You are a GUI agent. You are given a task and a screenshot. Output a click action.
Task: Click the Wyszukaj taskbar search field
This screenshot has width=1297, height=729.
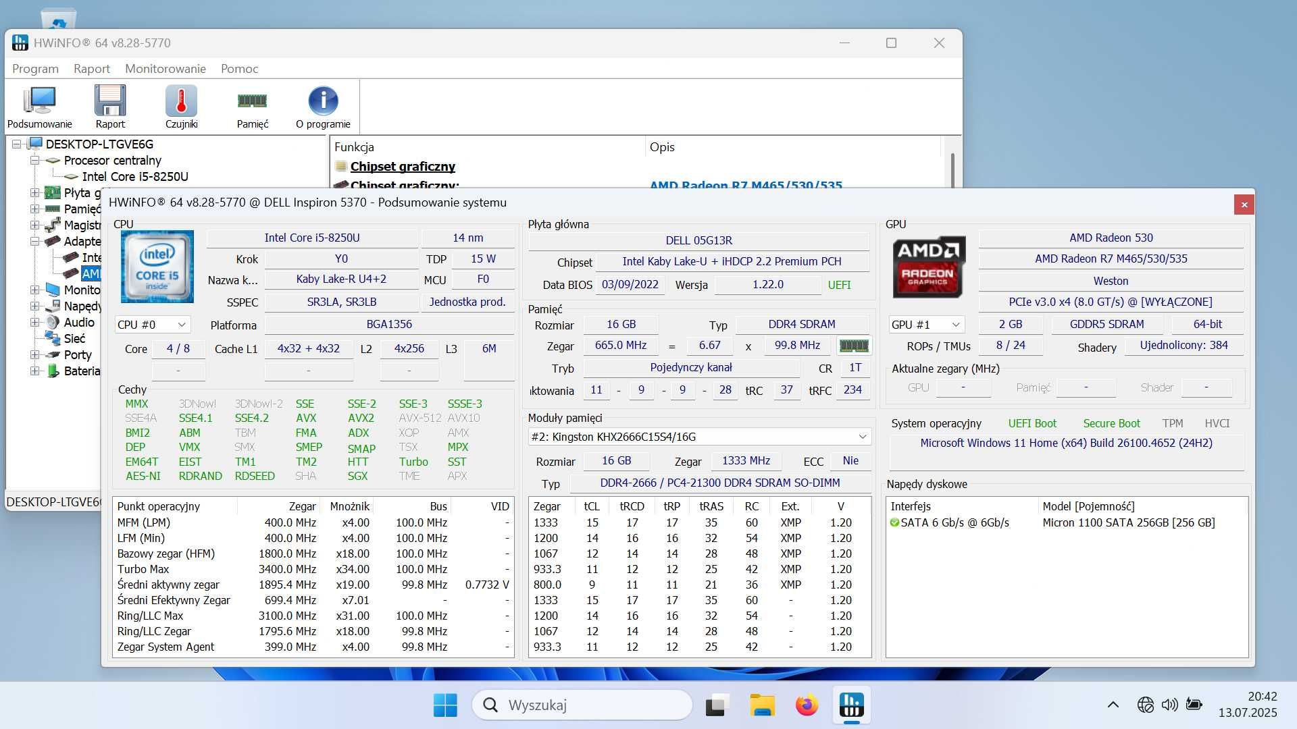coord(582,705)
